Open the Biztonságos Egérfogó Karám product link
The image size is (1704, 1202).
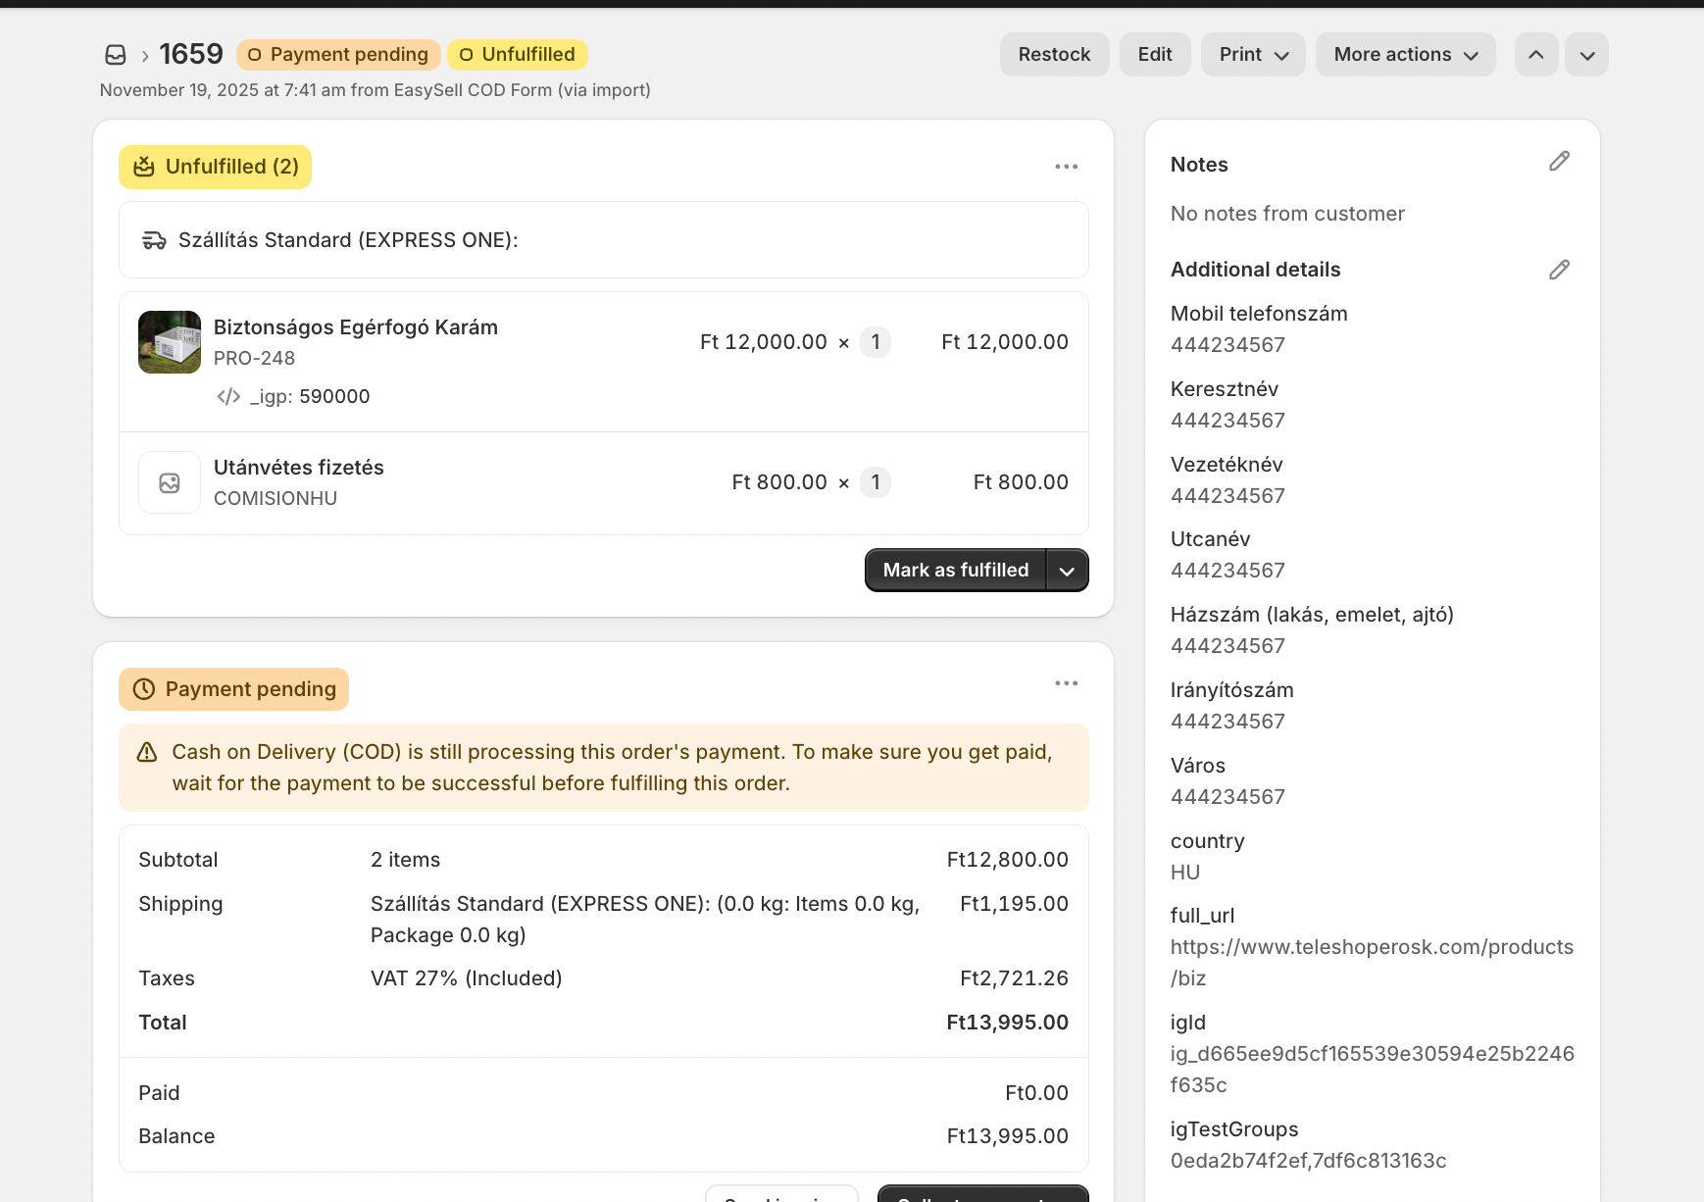tap(355, 327)
